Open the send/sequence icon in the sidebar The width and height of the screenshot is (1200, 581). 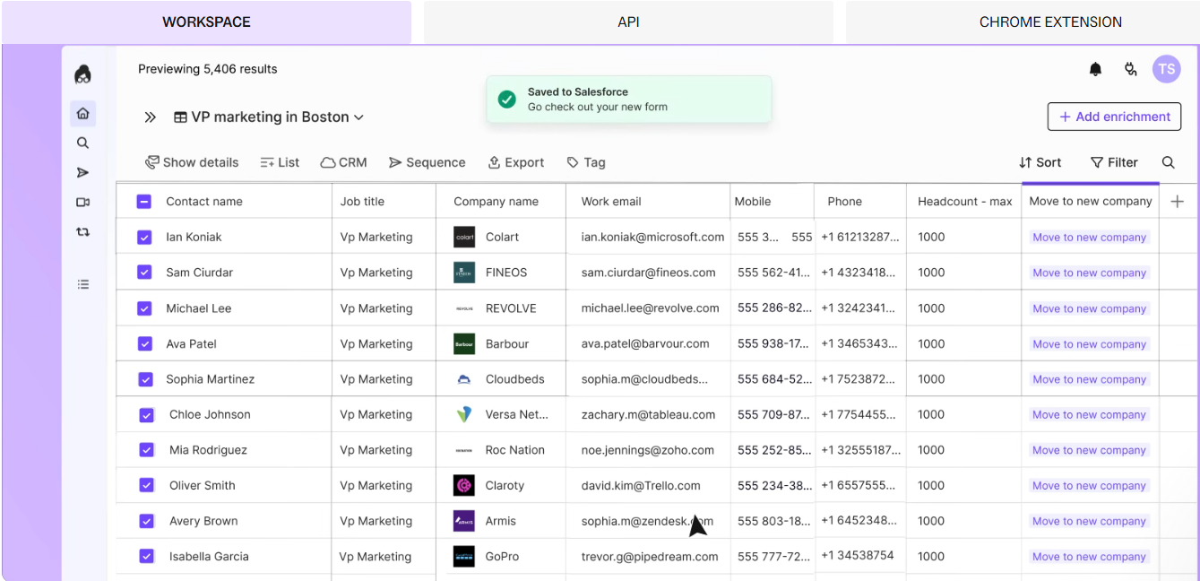point(82,172)
